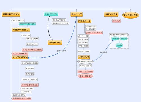
Task: Select the 週刊少年マガジン root node
Action: coord(11,14)
